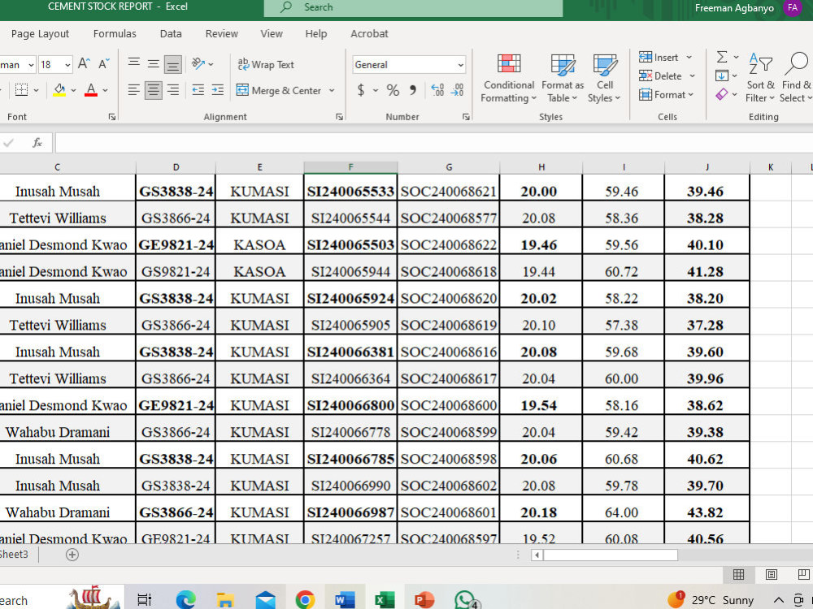Open PowerPoint from the taskbar
The image size is (813, 609).
pos(424,599)
